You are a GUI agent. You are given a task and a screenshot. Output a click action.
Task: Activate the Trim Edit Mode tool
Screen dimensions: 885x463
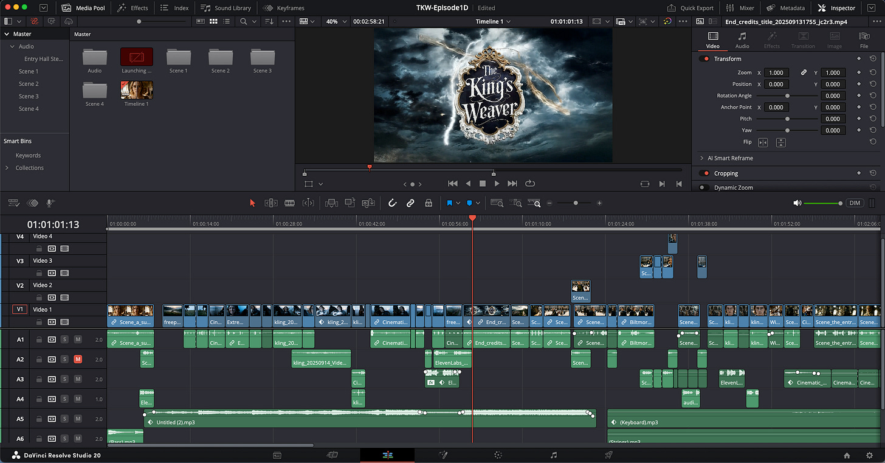[271, 203]
